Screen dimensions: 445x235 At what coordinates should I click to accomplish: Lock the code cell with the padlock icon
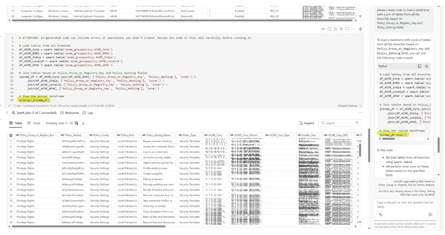coord(335,29)
